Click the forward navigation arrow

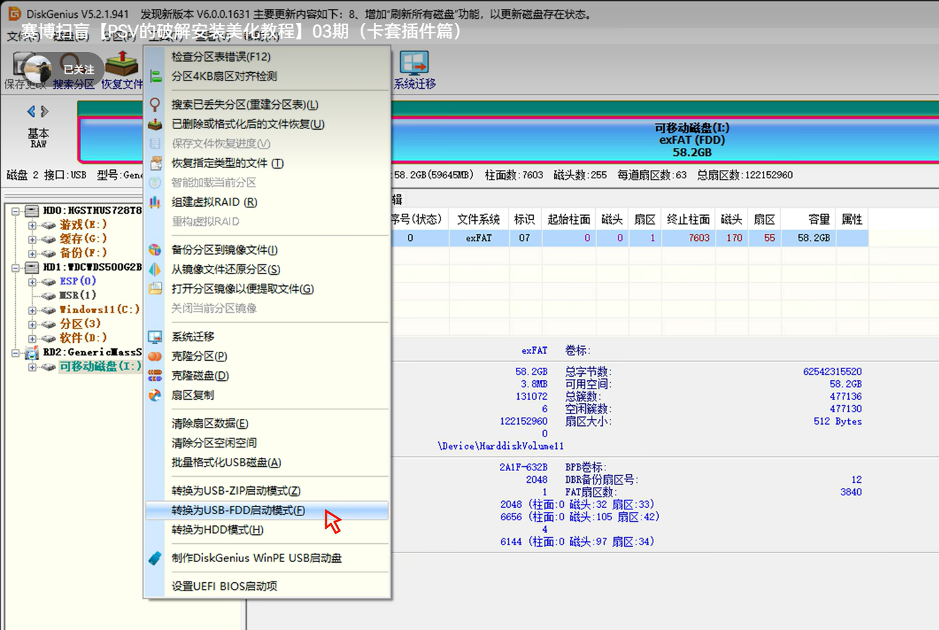pos(44,111)
